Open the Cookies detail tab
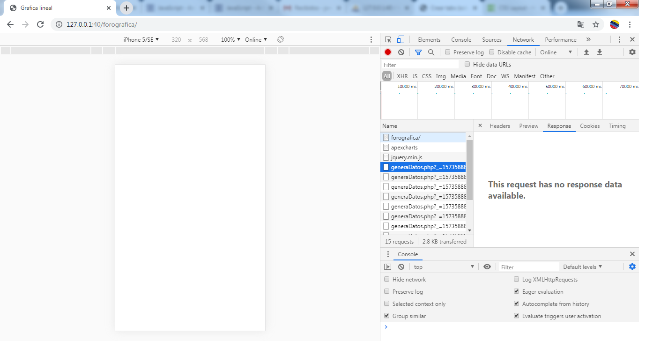 pos(590,126)
